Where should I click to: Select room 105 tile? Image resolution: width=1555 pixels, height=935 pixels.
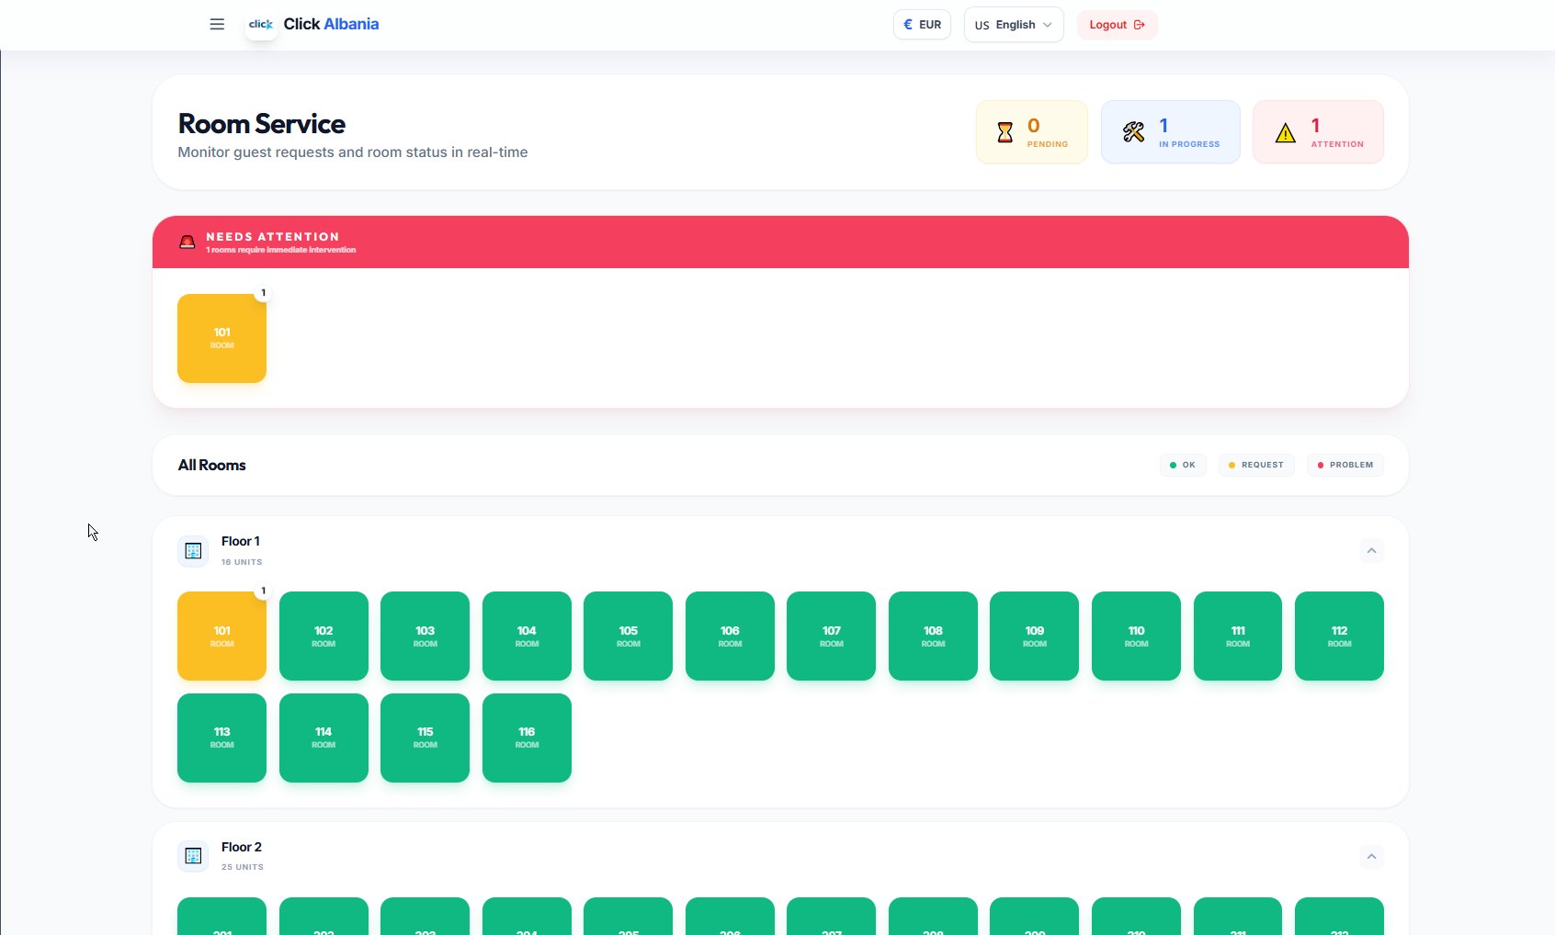pos(628,636)
